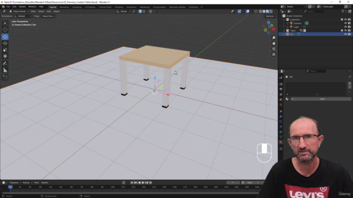Hide the Camera object via eye icon
The width and height of the screenshot is (353, 198).
pyautogui.click(x=345, y=23)
